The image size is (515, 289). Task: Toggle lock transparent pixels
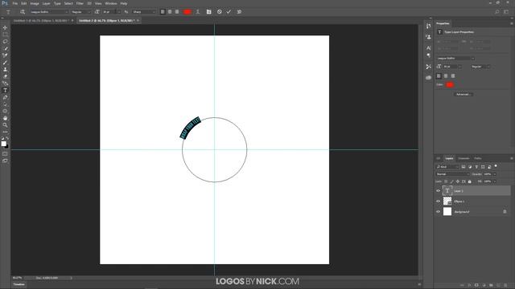point(446,181)
